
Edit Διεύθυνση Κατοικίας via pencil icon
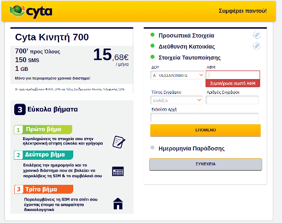(256, 46)
